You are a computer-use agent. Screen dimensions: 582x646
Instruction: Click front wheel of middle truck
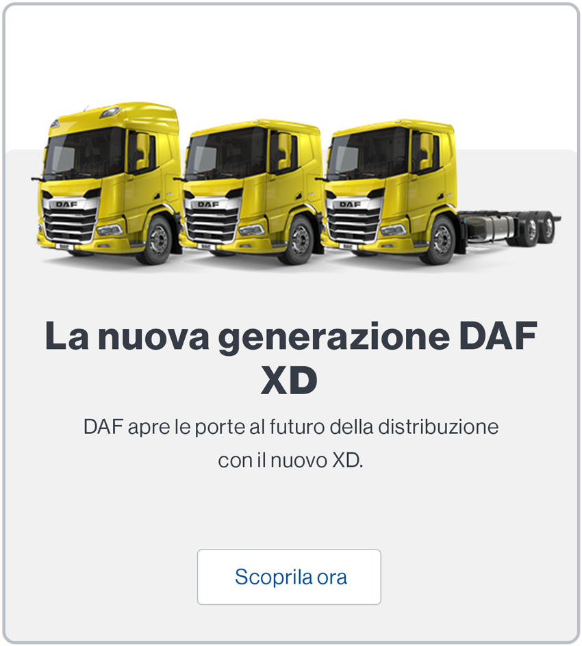pyautogui.click(x=299, y=240)
